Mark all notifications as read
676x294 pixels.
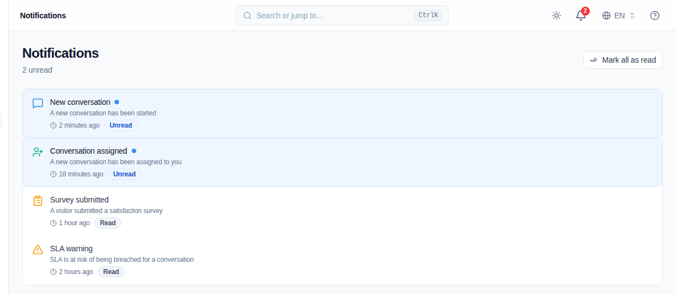point(623,60)
